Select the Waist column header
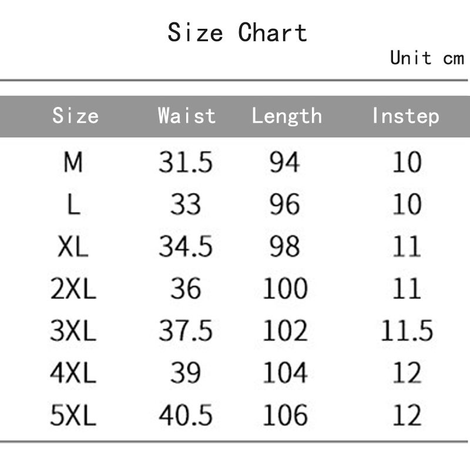Image resolution: width=470 pixels, height=470 pixels. pos(186,116)
